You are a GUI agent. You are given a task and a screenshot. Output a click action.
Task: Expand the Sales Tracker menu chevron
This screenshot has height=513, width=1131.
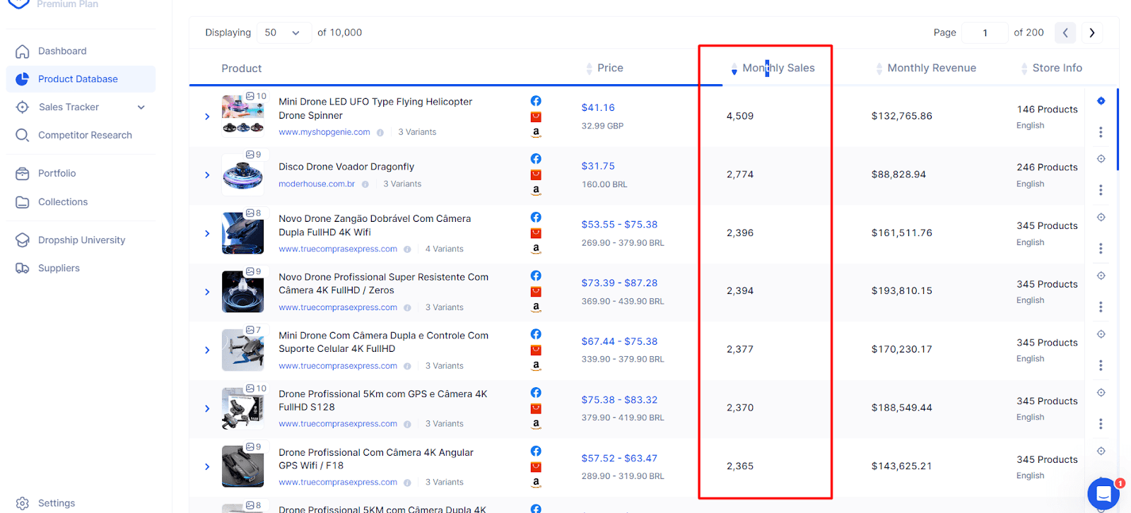pyautogui.click(x=141, y=107)
